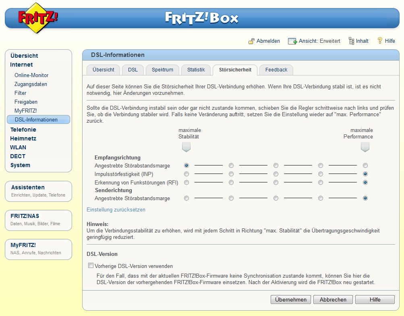Enable Vorherige DSL-Version verwenden checkbox
This screenshot has width=404, height=316.
[91, 266]
